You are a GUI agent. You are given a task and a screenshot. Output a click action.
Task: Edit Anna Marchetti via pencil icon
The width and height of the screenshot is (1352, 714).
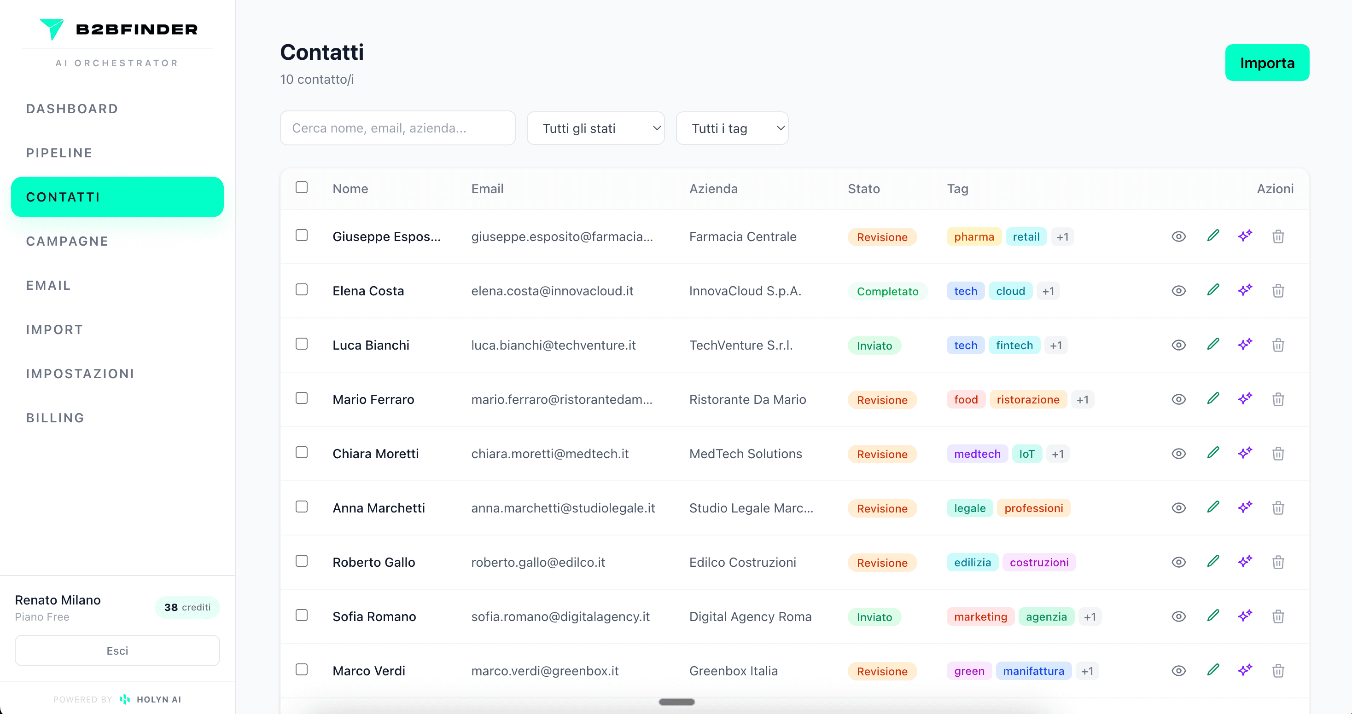click(1212, 507)
